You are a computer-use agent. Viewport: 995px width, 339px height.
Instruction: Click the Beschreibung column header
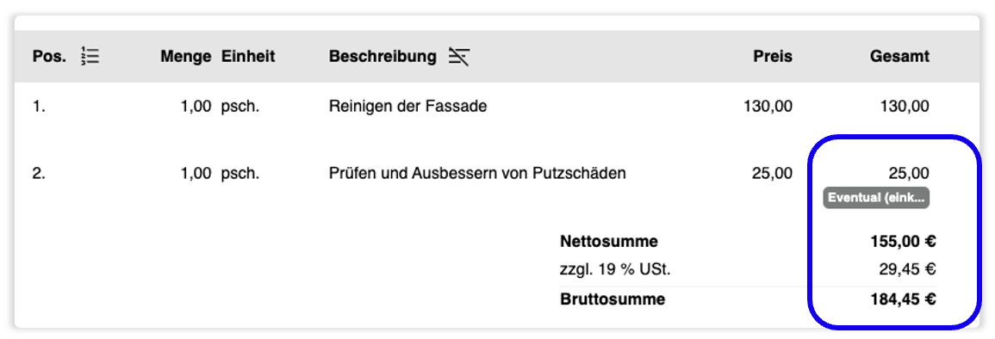tap(382, 57)
